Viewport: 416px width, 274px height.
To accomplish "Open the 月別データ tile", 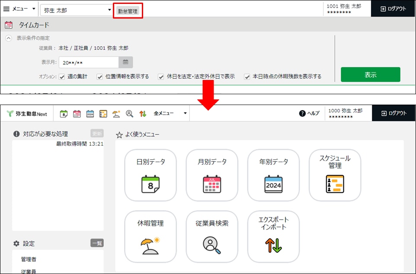I will tap(212, 175).
